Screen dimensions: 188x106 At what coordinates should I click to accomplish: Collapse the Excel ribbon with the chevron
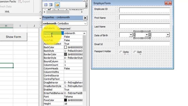[x=40, y=12]
